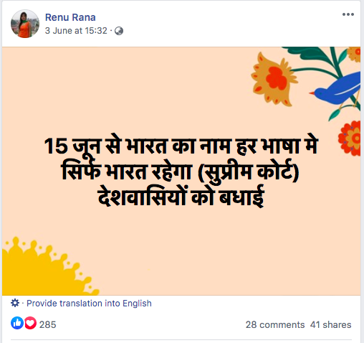Click the red flower at right edge
This screenshot has height=343, width=364.
point(350,138)
